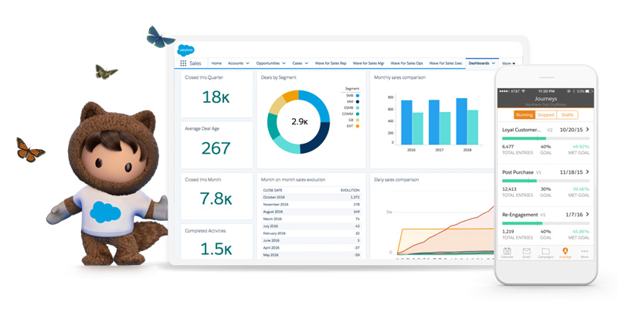Click the Re-Engagement progress bar
Viewport: 618px width, 309px height.
[x=546, y=223]
